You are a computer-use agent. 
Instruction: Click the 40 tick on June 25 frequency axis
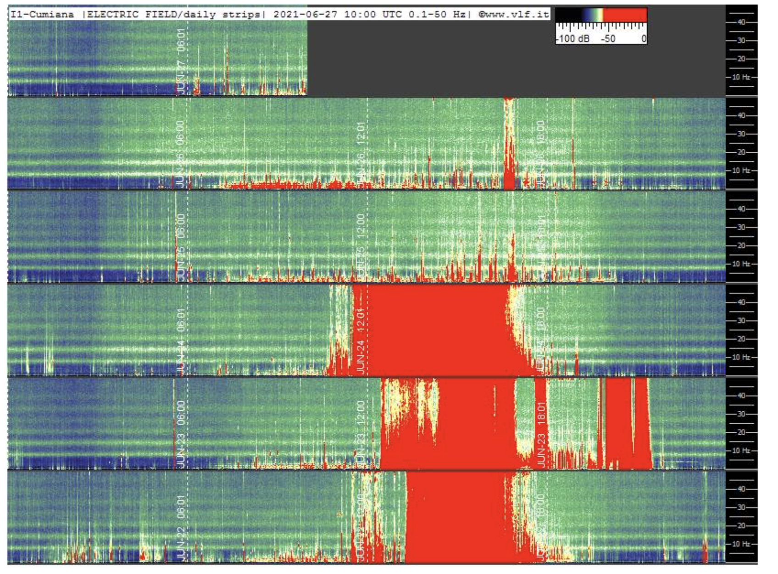pyautogui.click(x=741, y=209)
